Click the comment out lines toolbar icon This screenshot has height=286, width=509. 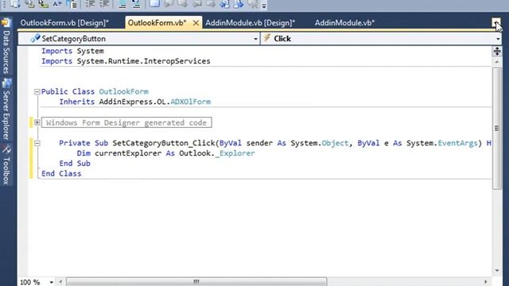(122, 4)
